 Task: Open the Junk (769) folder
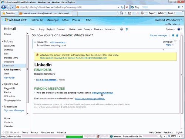pyautogui.click(x=9, y=46)
